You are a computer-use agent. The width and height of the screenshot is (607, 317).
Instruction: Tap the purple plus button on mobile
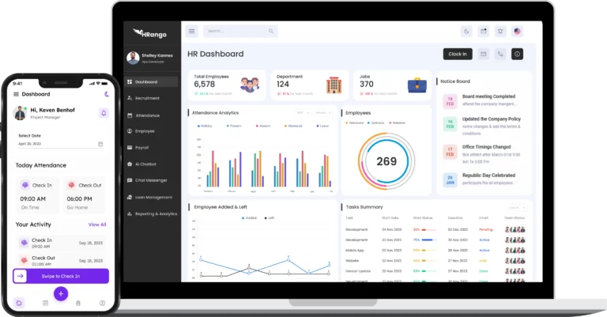[61, 293]
